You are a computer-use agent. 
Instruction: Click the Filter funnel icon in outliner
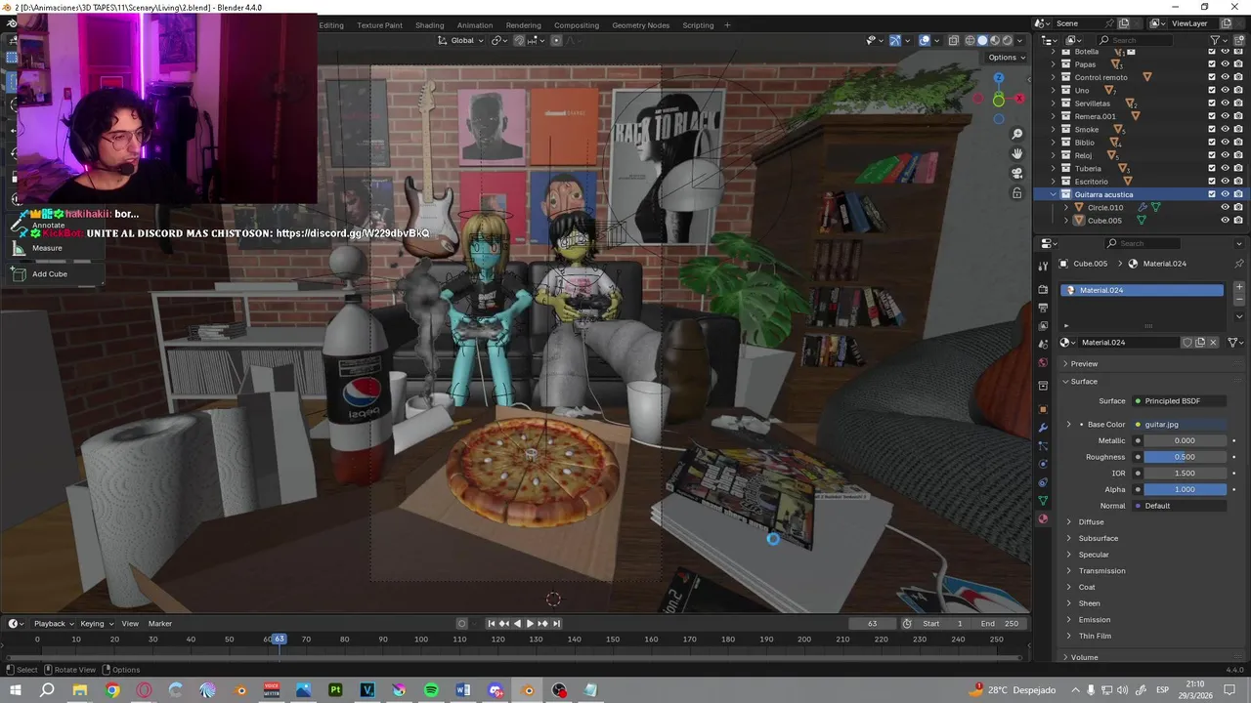point(1216,40)
